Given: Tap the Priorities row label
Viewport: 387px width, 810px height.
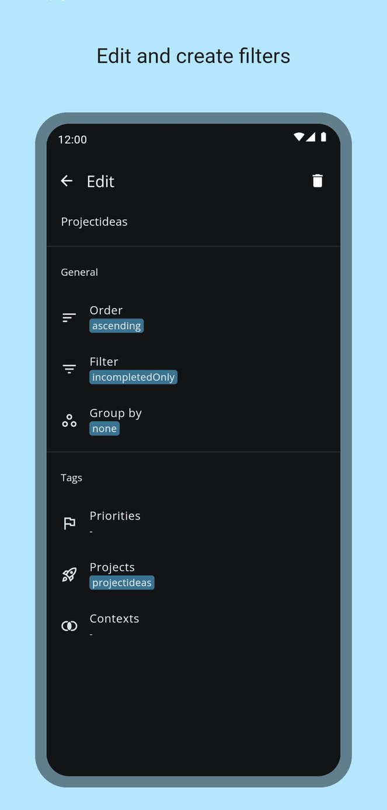Looking at the screenshot, I should point(114,516).
